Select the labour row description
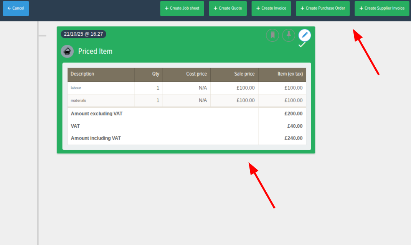The height and width of the screenshot is (245, 411). [76, 88]
